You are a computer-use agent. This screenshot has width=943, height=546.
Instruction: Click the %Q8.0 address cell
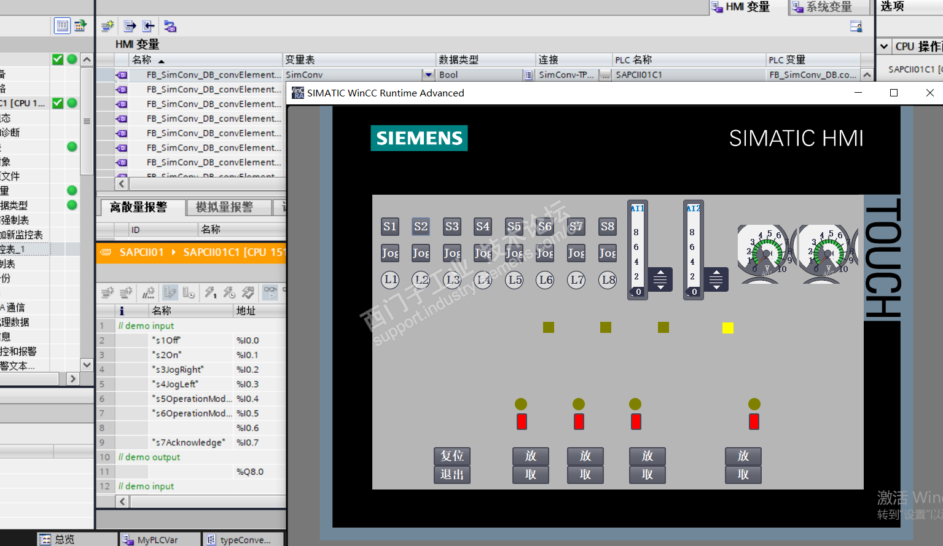click(260, 472)
